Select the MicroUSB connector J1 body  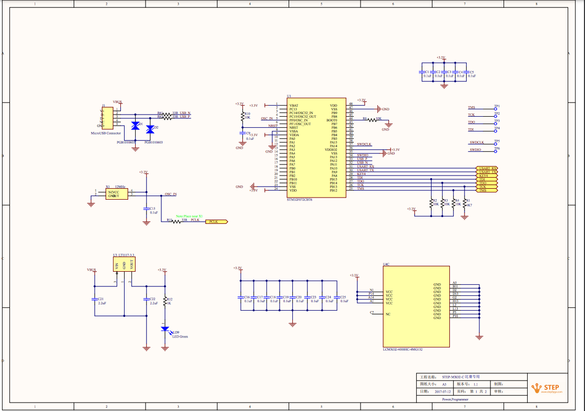click(x=107, y=118)
